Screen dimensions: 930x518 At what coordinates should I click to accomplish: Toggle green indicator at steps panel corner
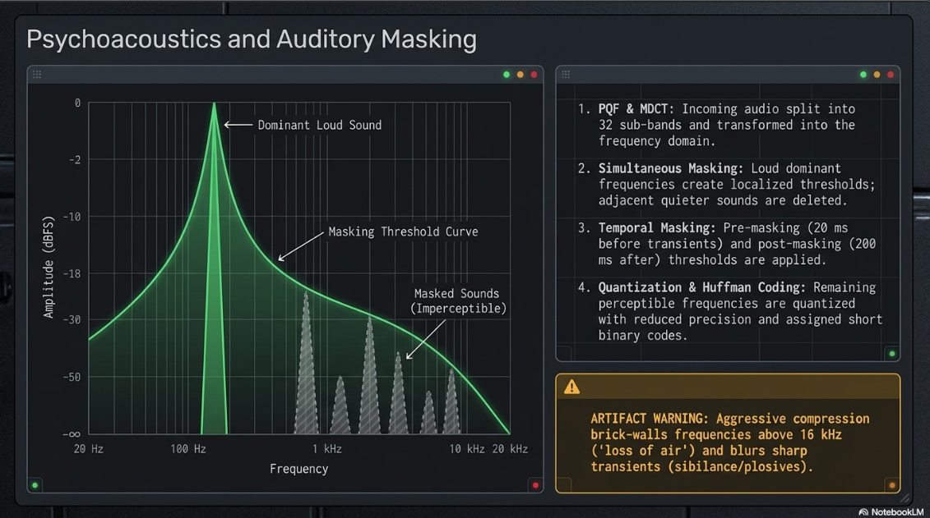892,354
